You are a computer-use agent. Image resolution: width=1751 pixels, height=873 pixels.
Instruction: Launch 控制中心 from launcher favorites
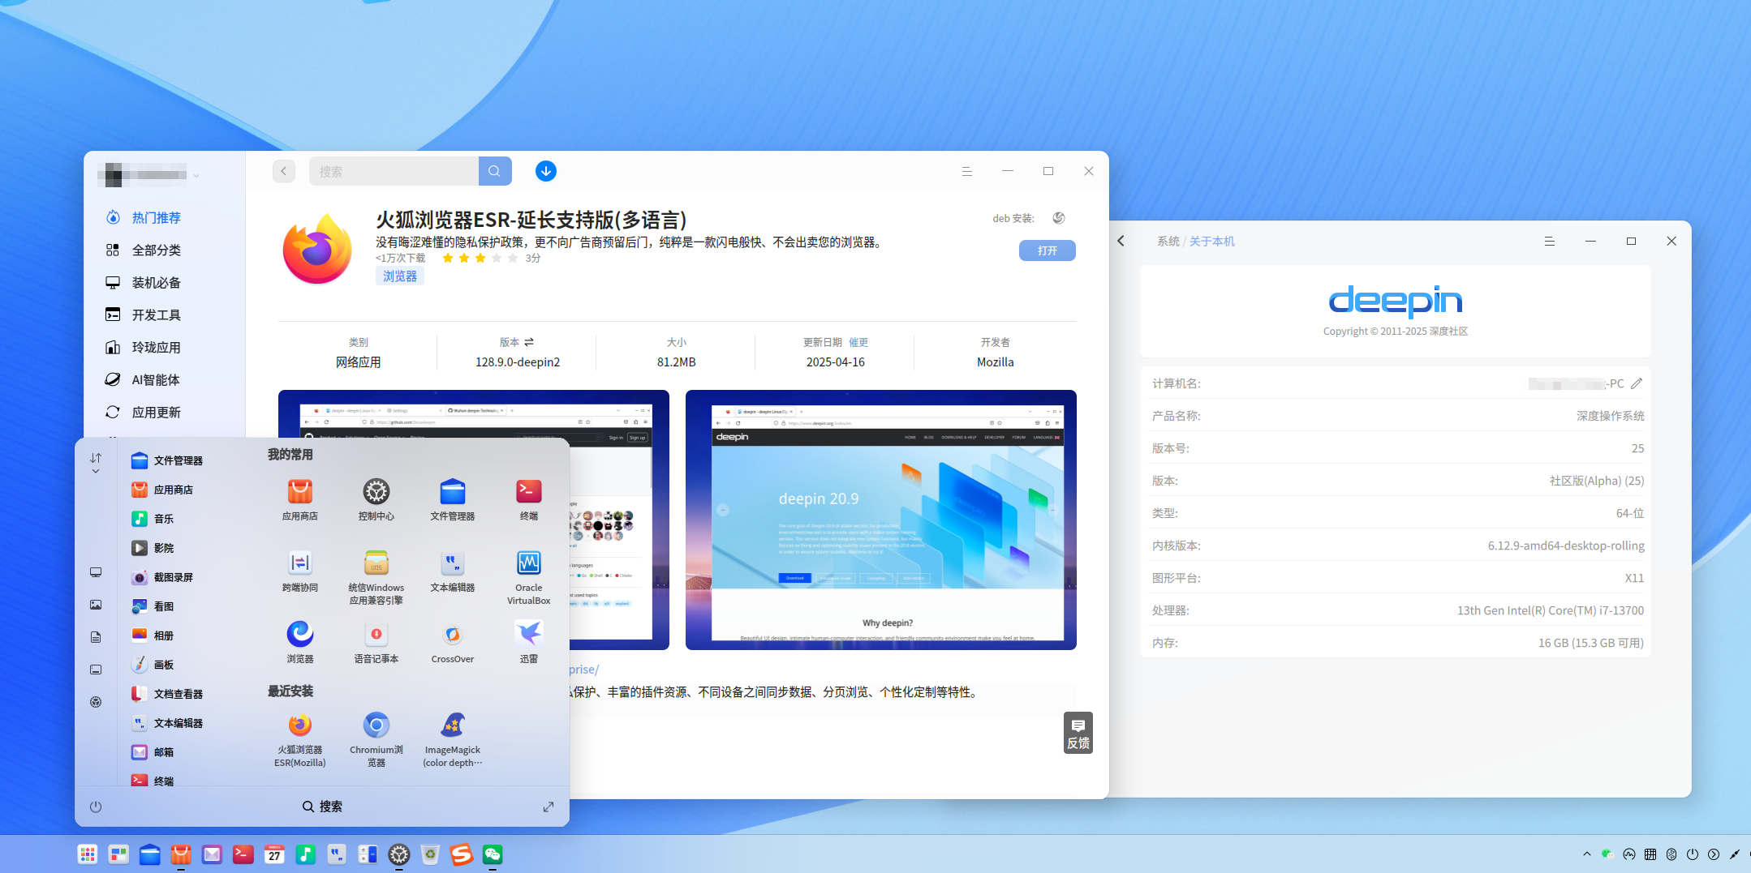[376, 499]
